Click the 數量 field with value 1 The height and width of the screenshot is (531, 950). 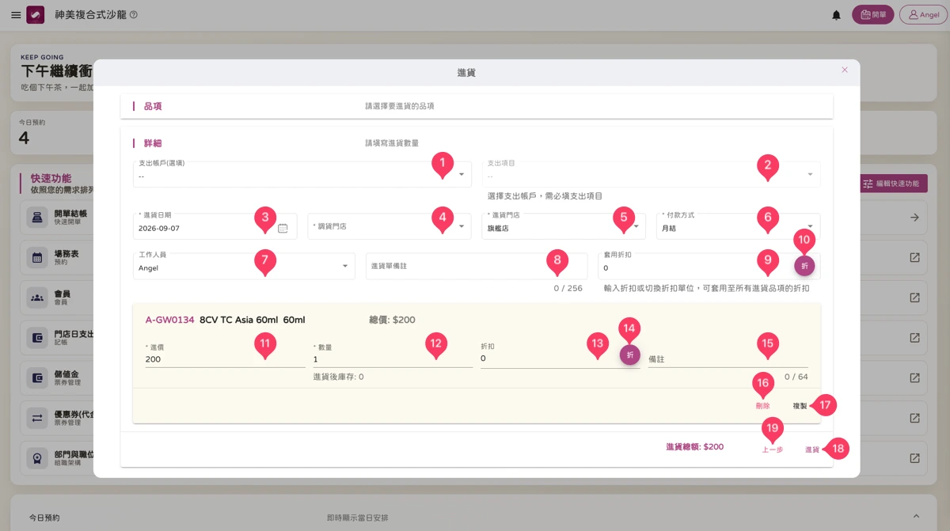(x=393, y=359)
